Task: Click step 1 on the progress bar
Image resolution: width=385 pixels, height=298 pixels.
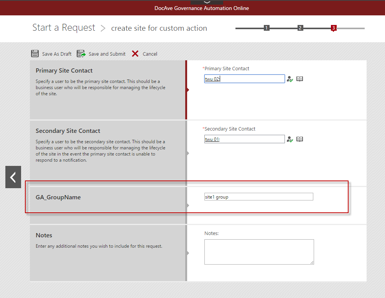Action: pyautogui.click(x=267, y=28)
